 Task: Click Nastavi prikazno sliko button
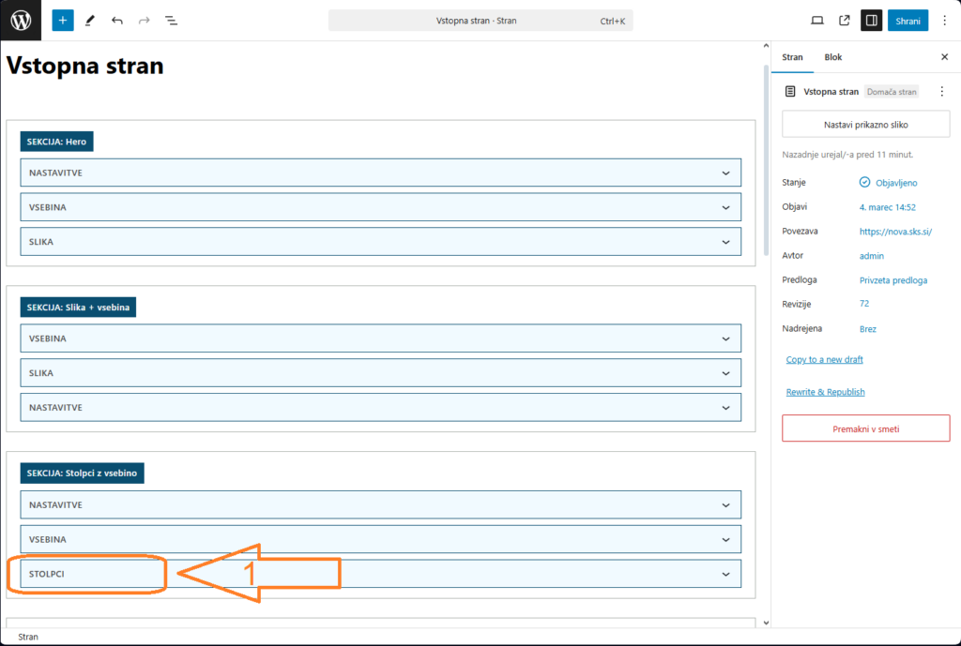865,124
